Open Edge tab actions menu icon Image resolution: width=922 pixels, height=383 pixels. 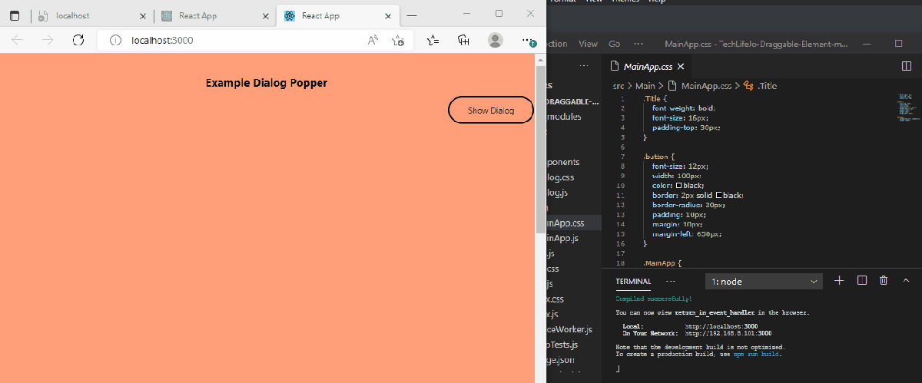pos(15,15)
